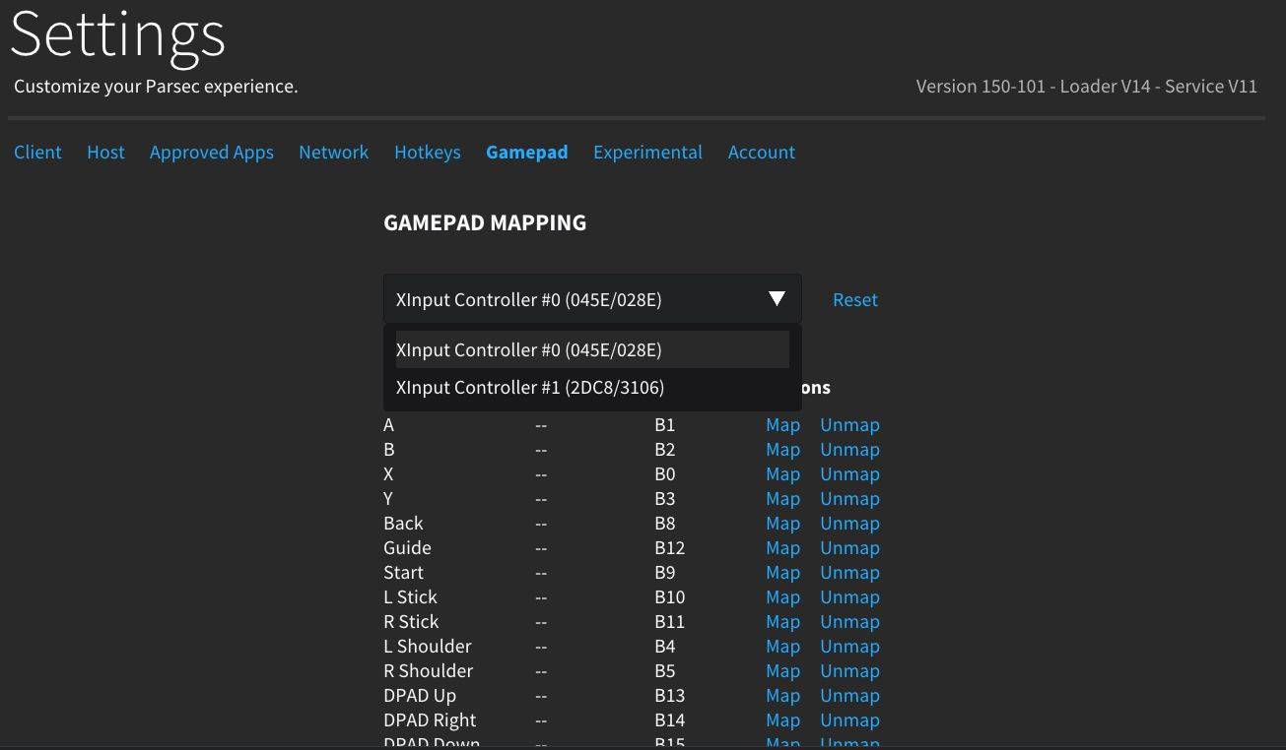Go to the Account tab
This screenshot has width=1286, height=750.
point(761,153)
